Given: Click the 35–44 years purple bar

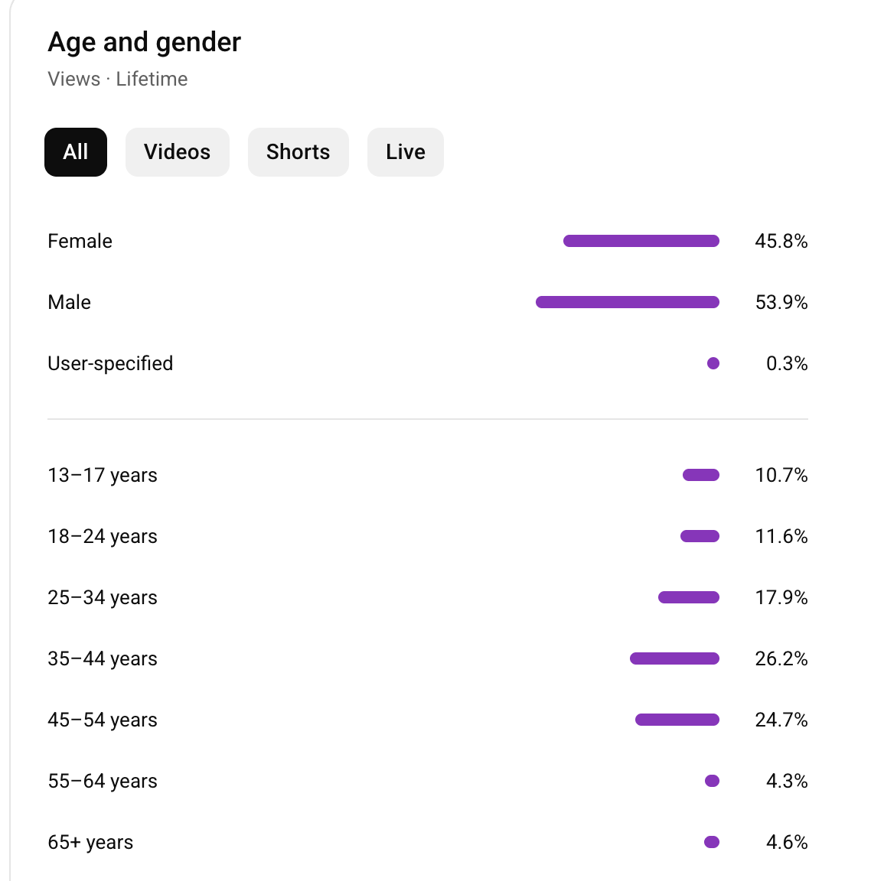Looking at the screenshot, I should pyautogui.click(x=674, y=658).
